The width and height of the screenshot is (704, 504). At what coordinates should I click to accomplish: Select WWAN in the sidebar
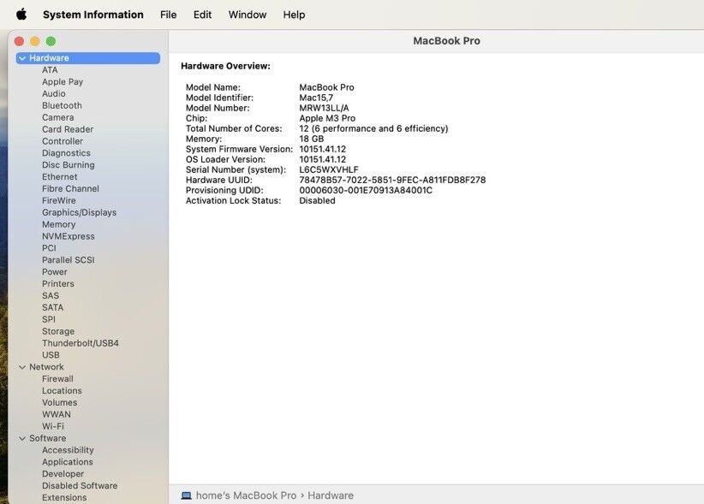coord(57,414)
